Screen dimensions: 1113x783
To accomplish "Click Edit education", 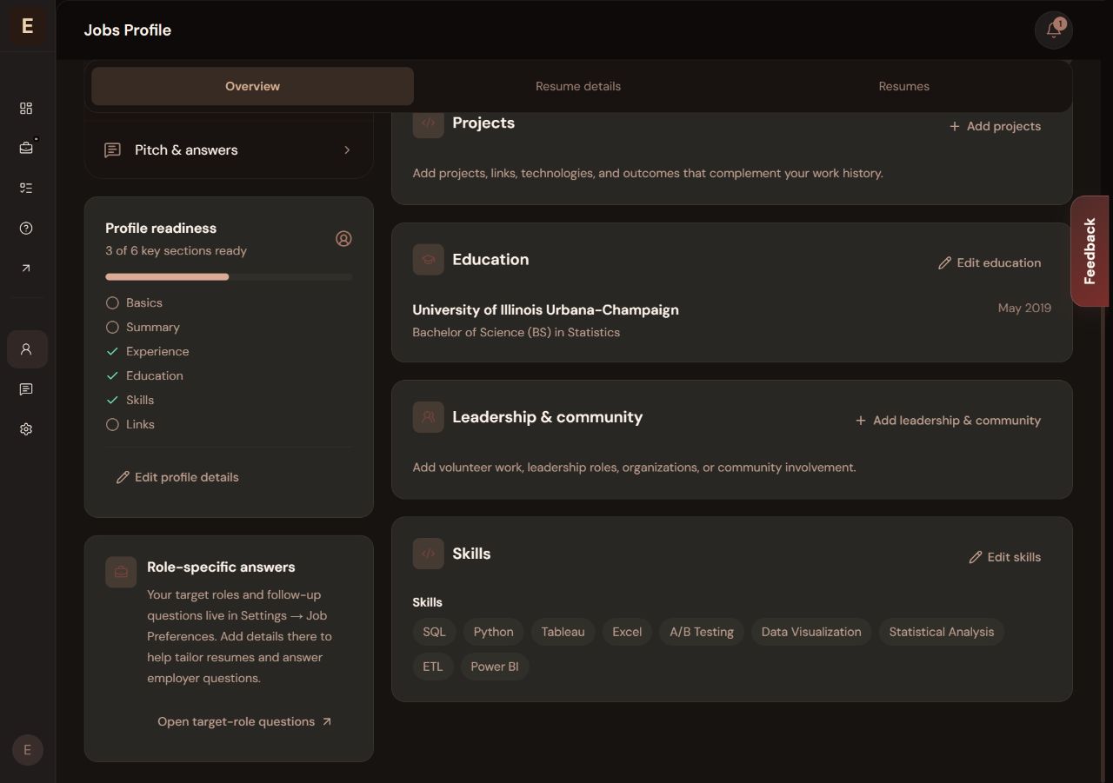I will coord(990,262).
